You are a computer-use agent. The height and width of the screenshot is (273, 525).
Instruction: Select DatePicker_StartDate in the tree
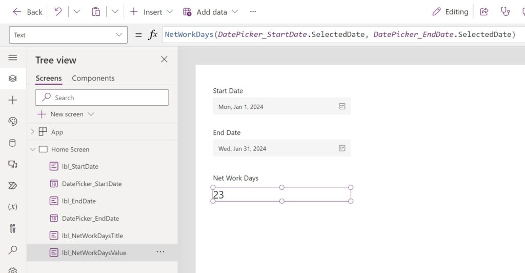92,184
